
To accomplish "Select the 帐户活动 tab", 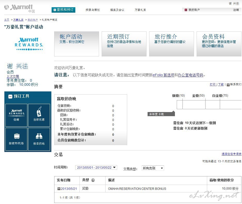I will coord(77,44).
